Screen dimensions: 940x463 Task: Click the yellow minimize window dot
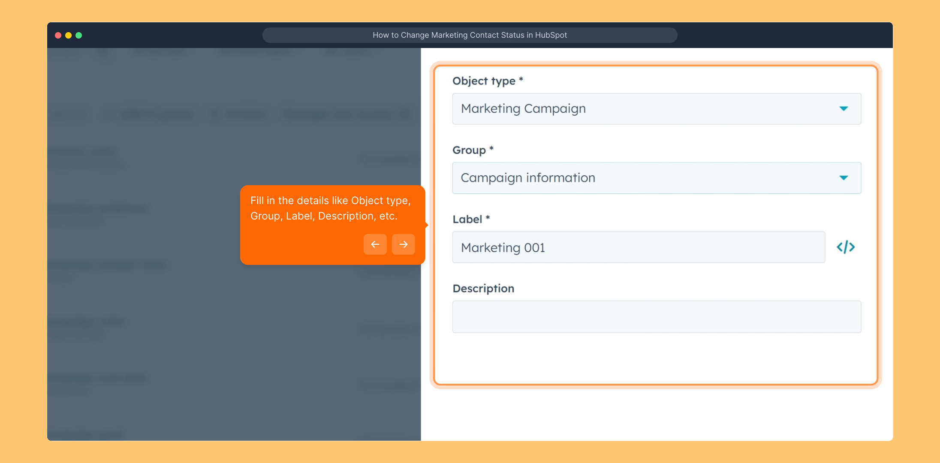pyautogui.click(x=68, y=35)
